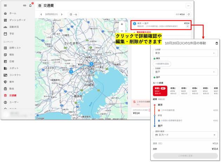
Task: Click the IC badge on the trip entry
Action: 188,27
